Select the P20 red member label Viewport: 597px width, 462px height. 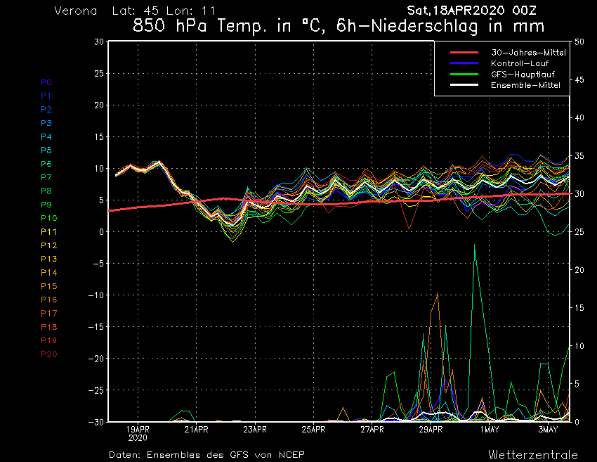[x=48, y=354]
